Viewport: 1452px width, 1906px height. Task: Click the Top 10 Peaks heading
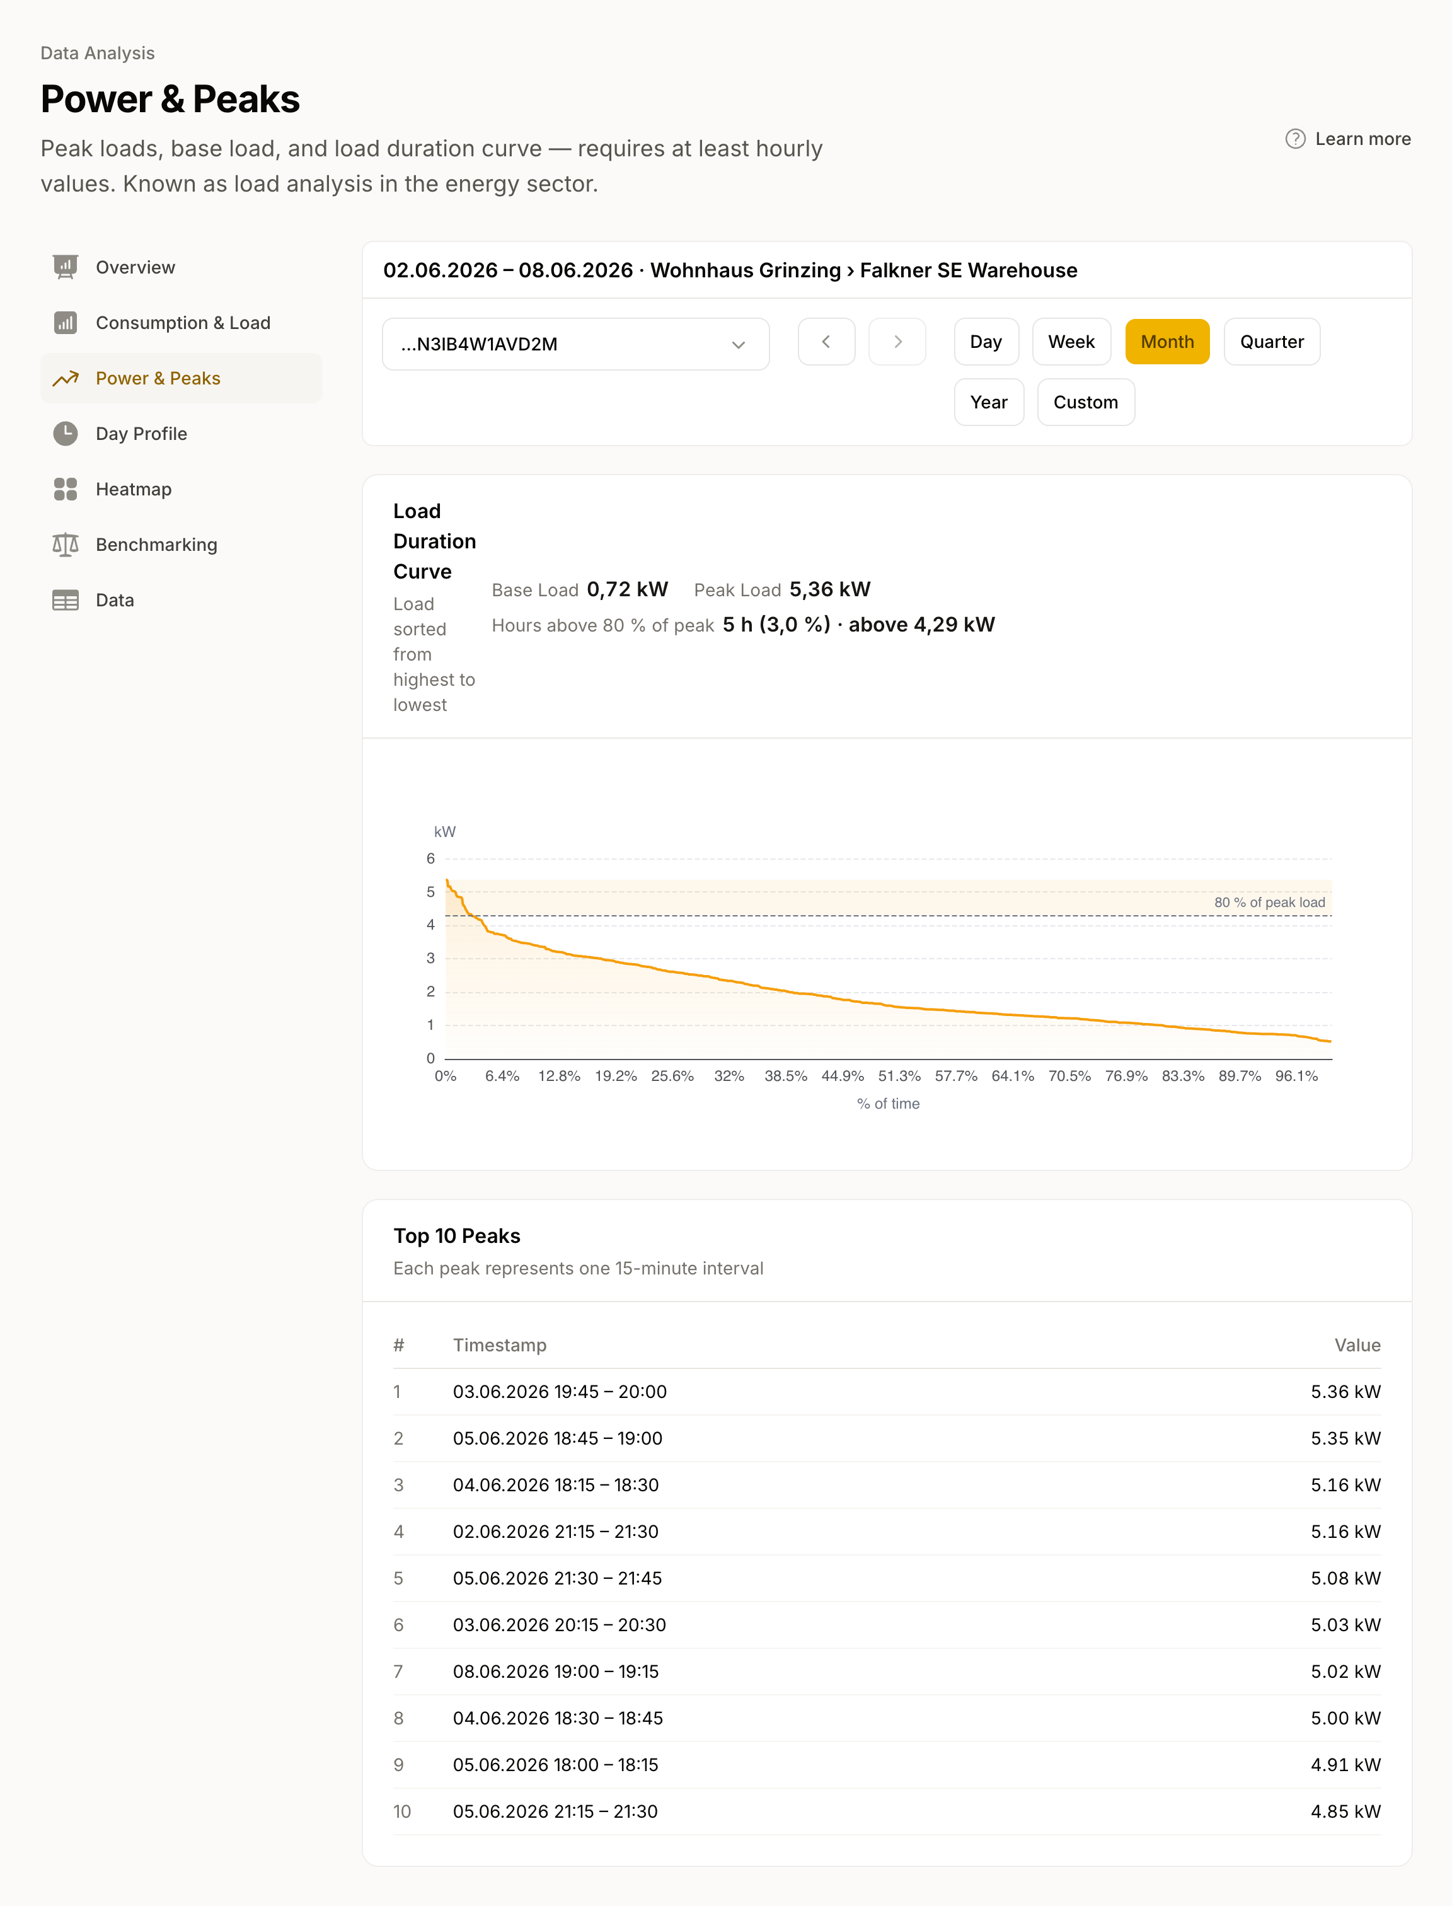click(457, 1236)
